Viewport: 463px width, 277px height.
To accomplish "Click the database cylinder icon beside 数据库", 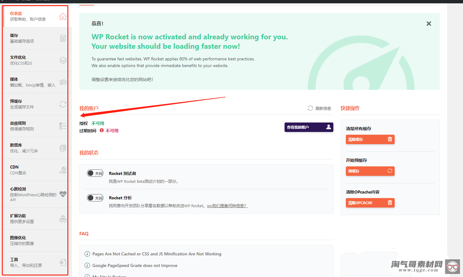I will tap(63, 148).
